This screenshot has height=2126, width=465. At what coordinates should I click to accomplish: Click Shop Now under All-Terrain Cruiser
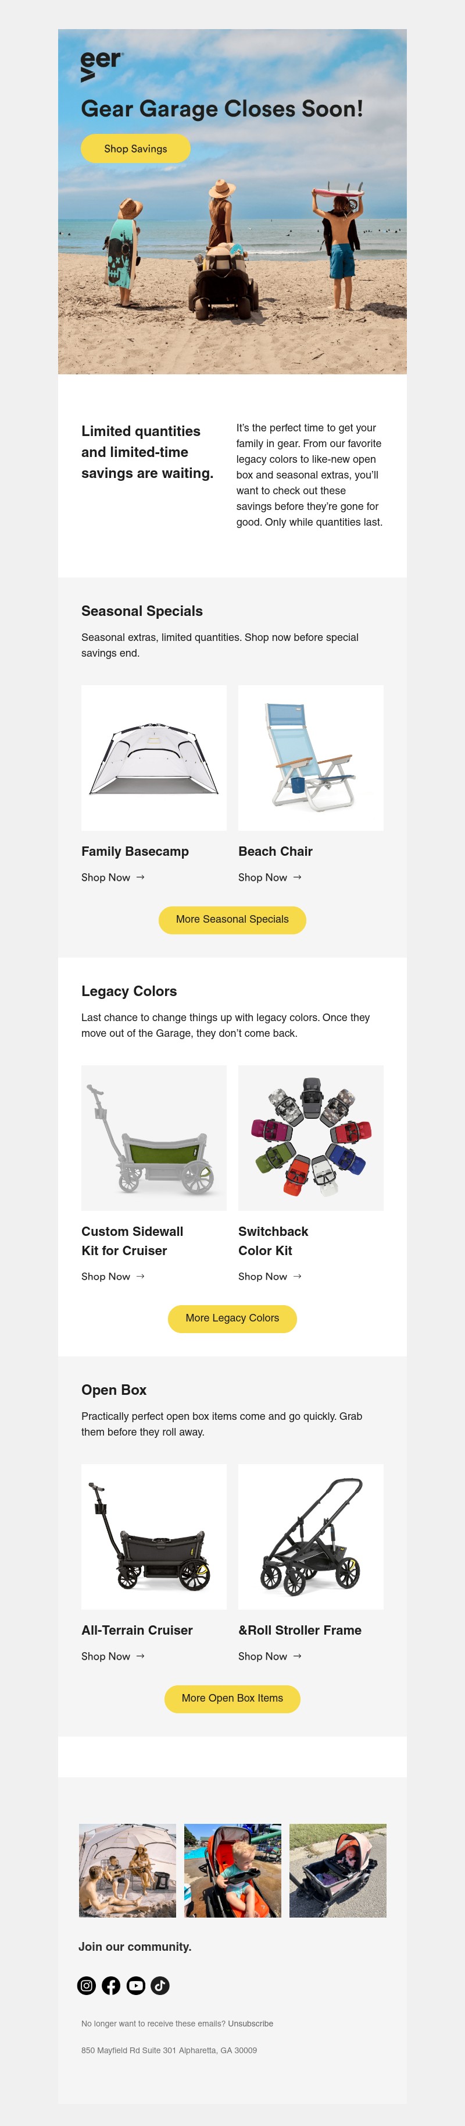pos(113,1656)
